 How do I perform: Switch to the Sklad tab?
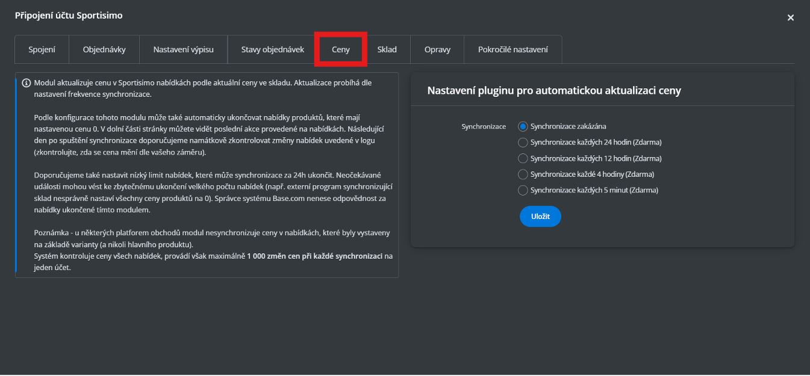387,49
